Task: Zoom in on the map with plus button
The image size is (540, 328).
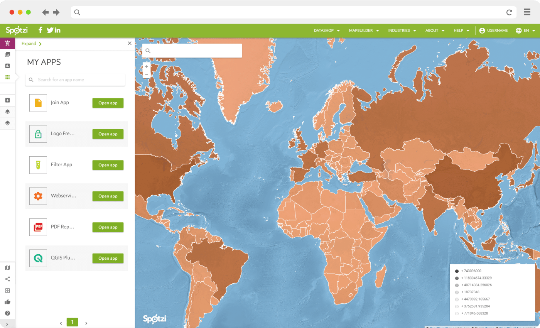Action: click(147, 66)
